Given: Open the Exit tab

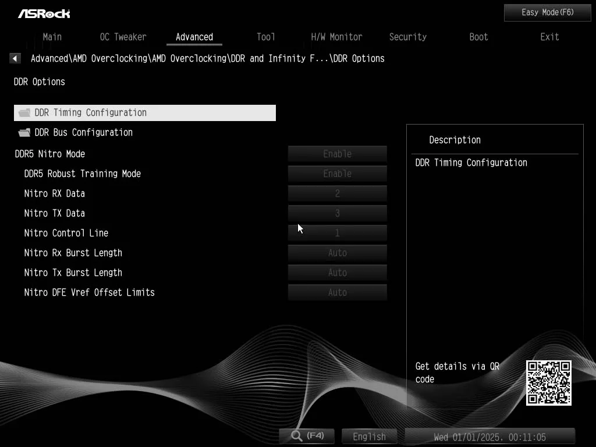Looking at the screenshot, I should click(x=549, y=37).
